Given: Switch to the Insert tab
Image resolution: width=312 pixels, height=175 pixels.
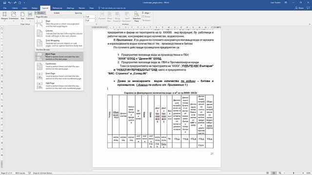Looking at the screenshot, I should point(24,8).
